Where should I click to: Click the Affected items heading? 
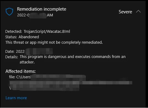pyautogui.click(x=20, y=71)
